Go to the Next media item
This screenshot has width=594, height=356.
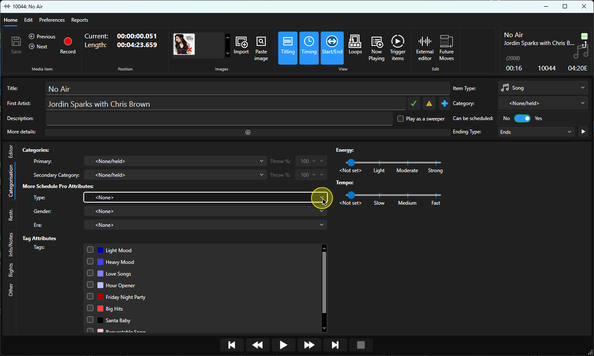tap(38, 47)
